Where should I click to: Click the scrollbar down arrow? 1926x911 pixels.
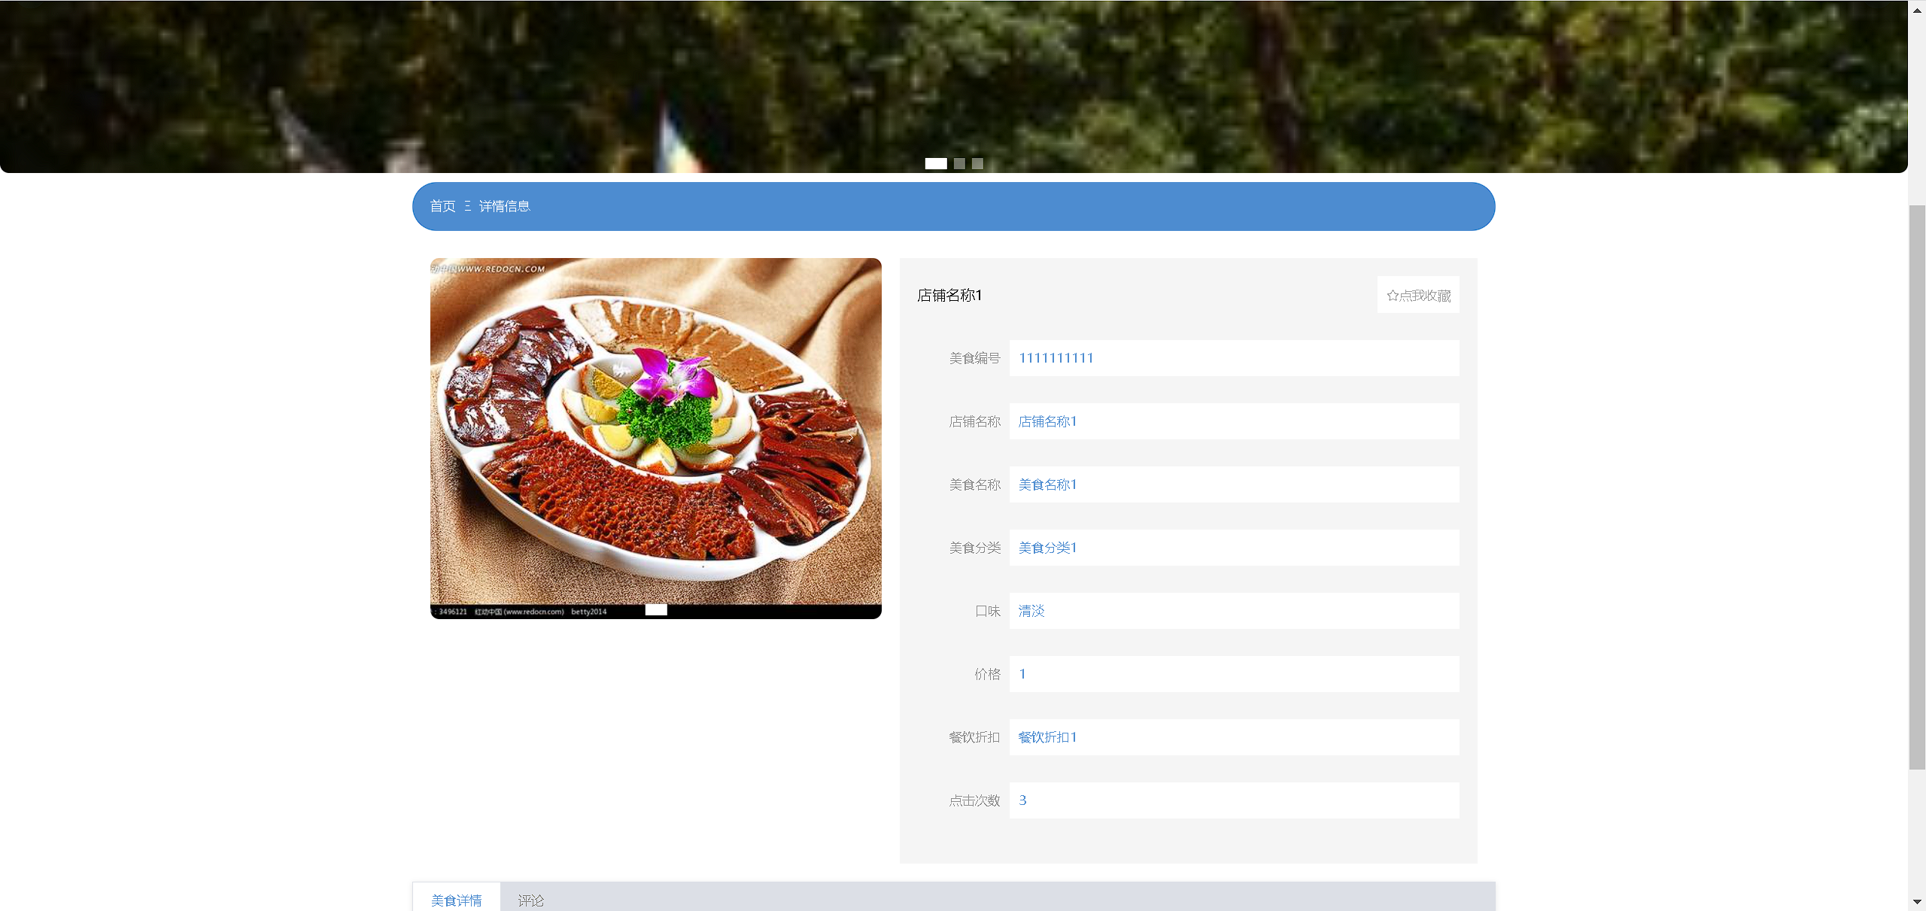click(x=1917, y=901)
